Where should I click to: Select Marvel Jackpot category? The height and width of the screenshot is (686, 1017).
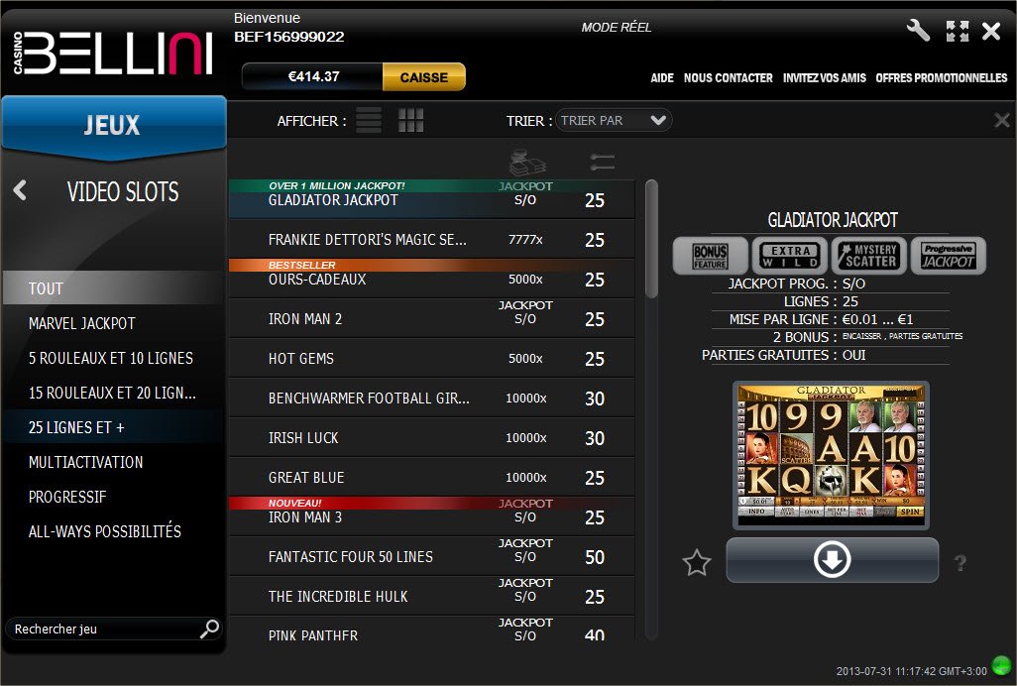pos(114,323)
